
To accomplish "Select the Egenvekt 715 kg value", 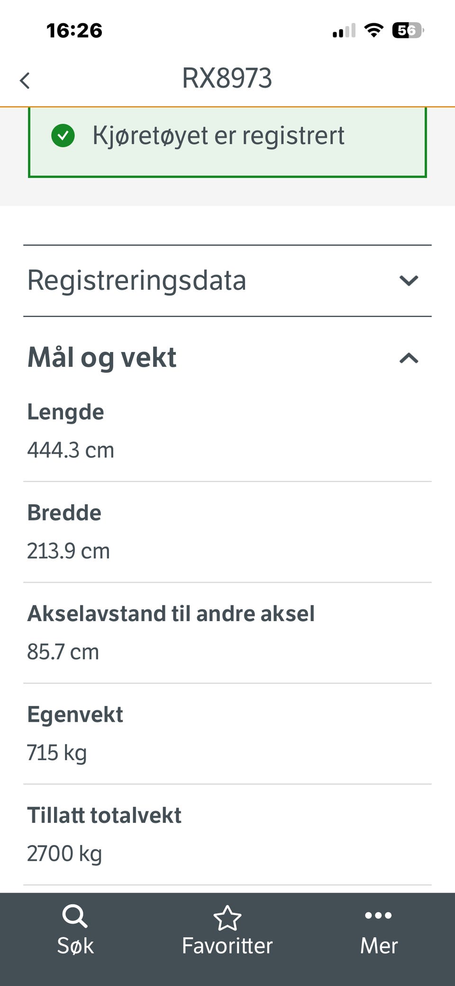I will point(57,753).
